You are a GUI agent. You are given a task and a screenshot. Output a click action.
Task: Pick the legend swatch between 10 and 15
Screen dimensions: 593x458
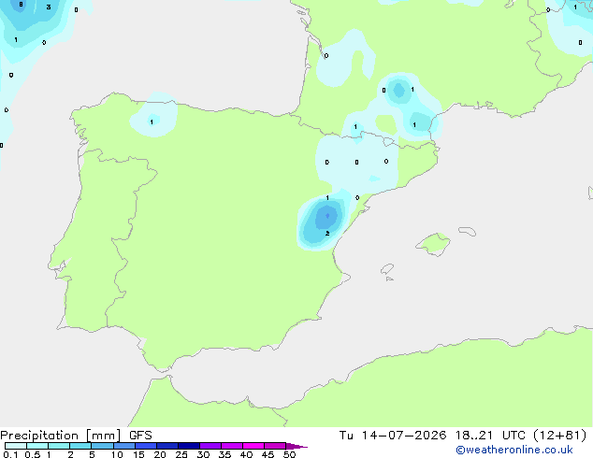click(124, 446)
